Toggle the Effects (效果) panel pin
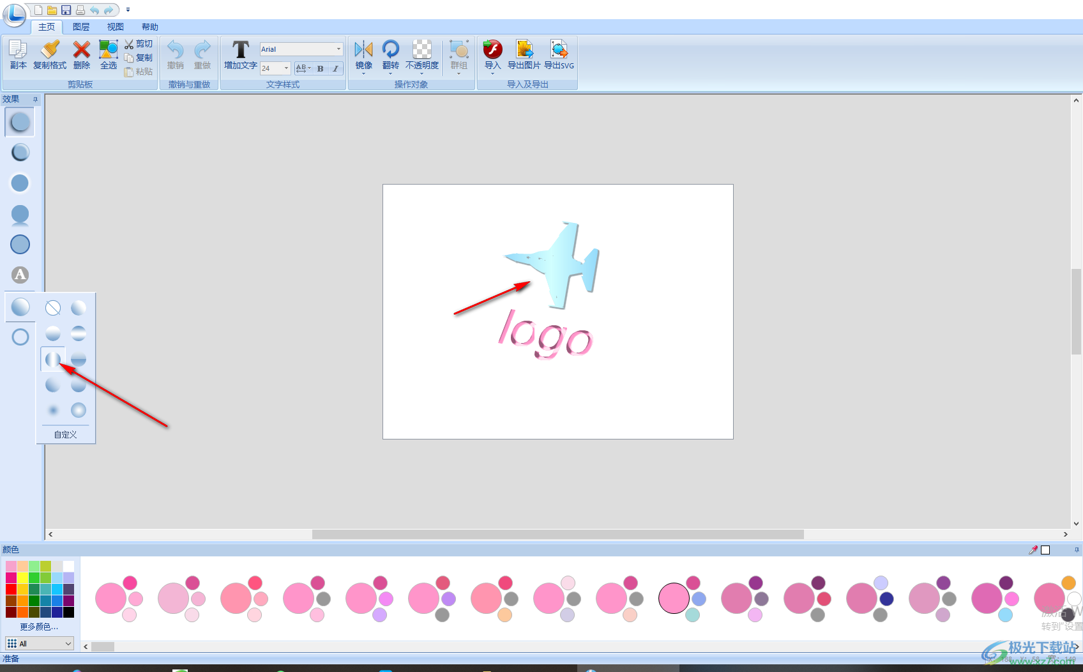 (x=36, y=99)
